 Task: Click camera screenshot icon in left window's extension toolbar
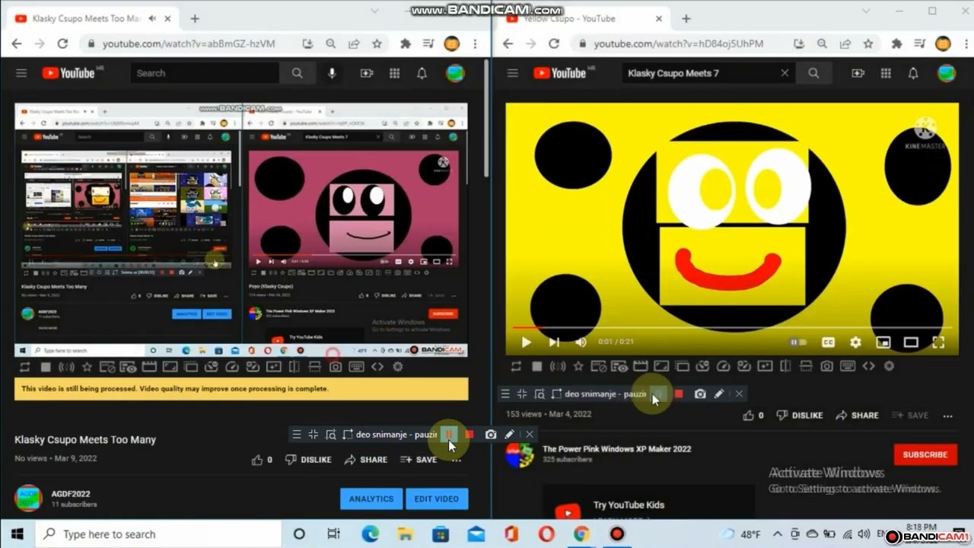[x=335, y=367]
